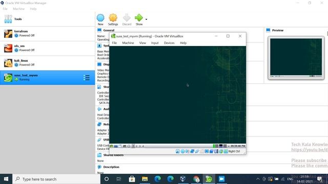Screen dimensions: 328x184
Task: Click the General section header icon
Action: coord(99,30)
